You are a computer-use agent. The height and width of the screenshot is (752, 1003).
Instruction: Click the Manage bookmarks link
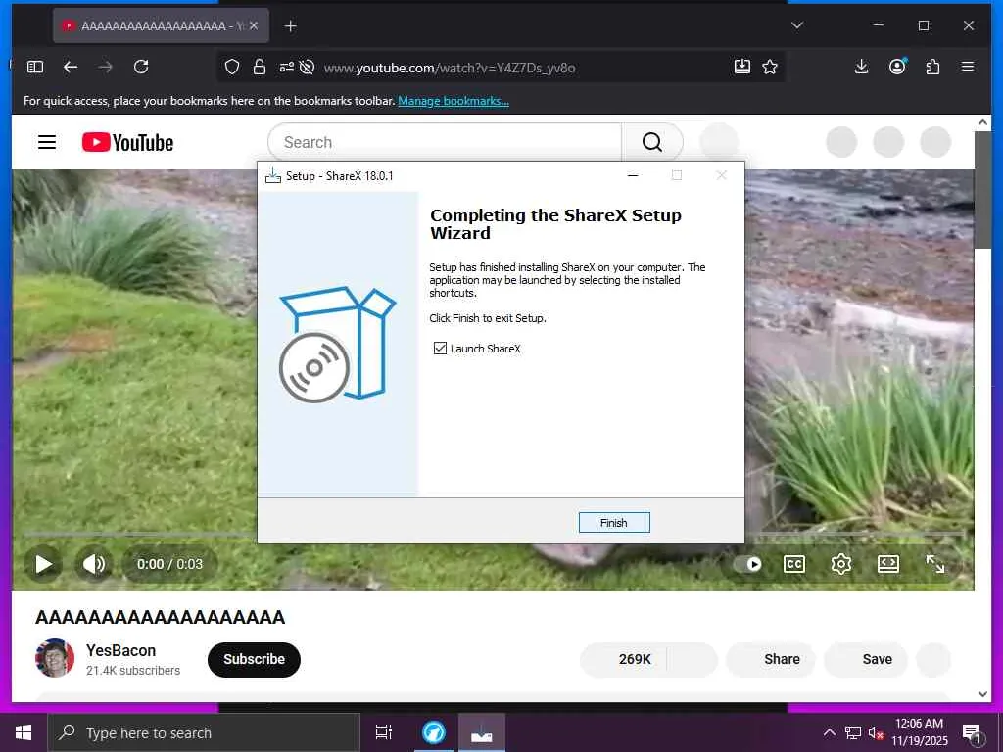pos(454,101)
